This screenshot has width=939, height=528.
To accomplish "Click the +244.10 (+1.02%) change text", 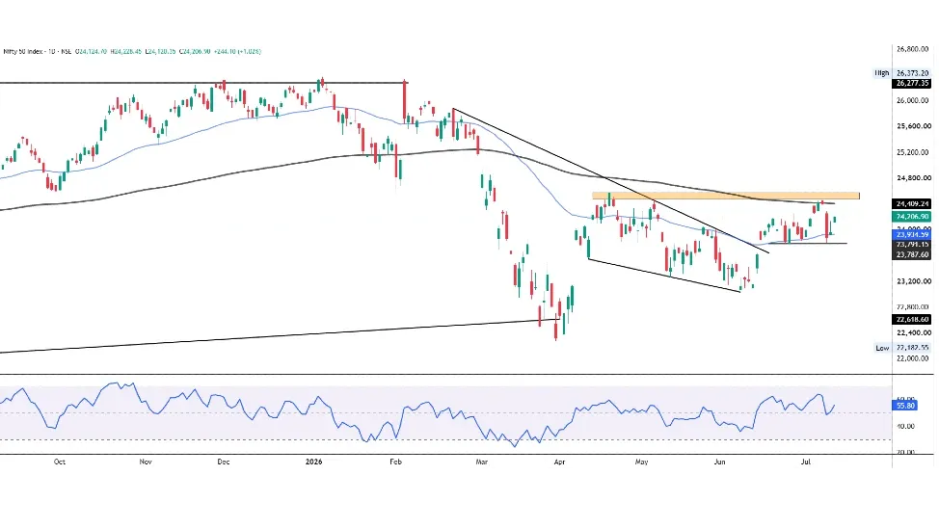I will click(237, 51).
